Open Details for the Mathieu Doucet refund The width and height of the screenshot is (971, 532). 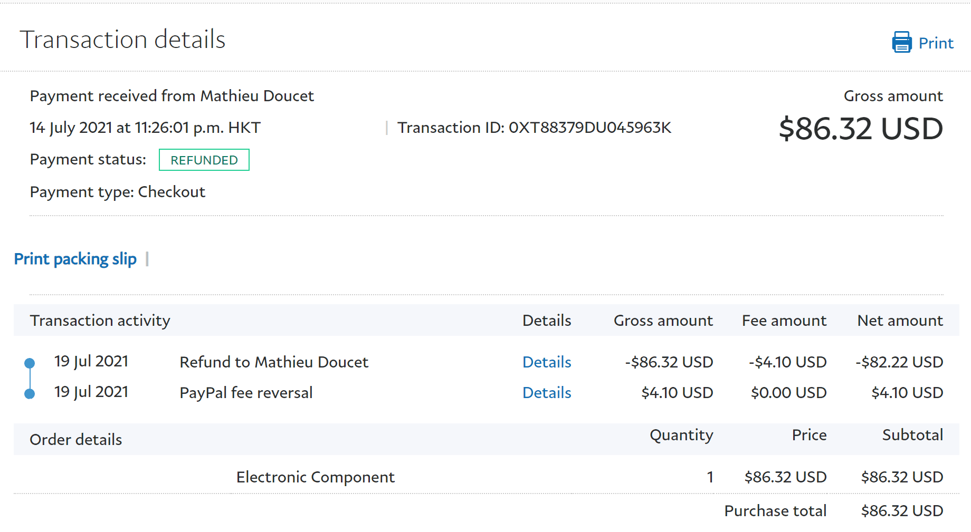[x=547, y=362]
